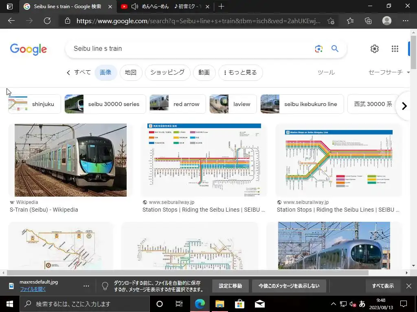Open more options for maxresdefault.jpg
This screenshot has height=312, width=417.
click(86, 286)
